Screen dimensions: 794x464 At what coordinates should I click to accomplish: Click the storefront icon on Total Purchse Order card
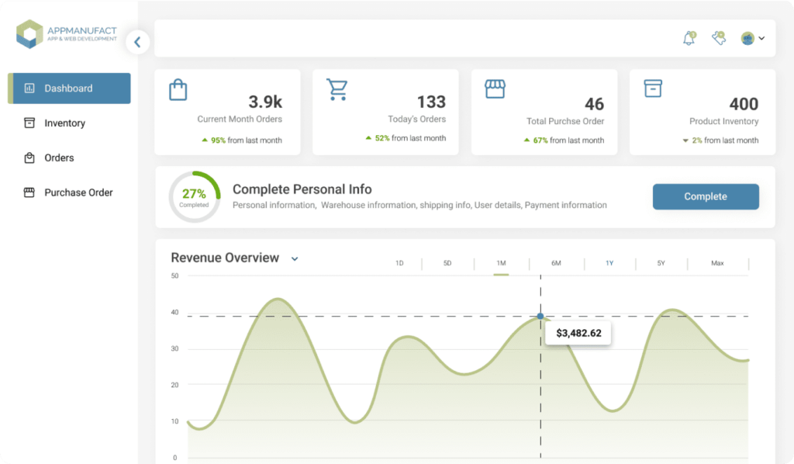[x=495, y=88]
